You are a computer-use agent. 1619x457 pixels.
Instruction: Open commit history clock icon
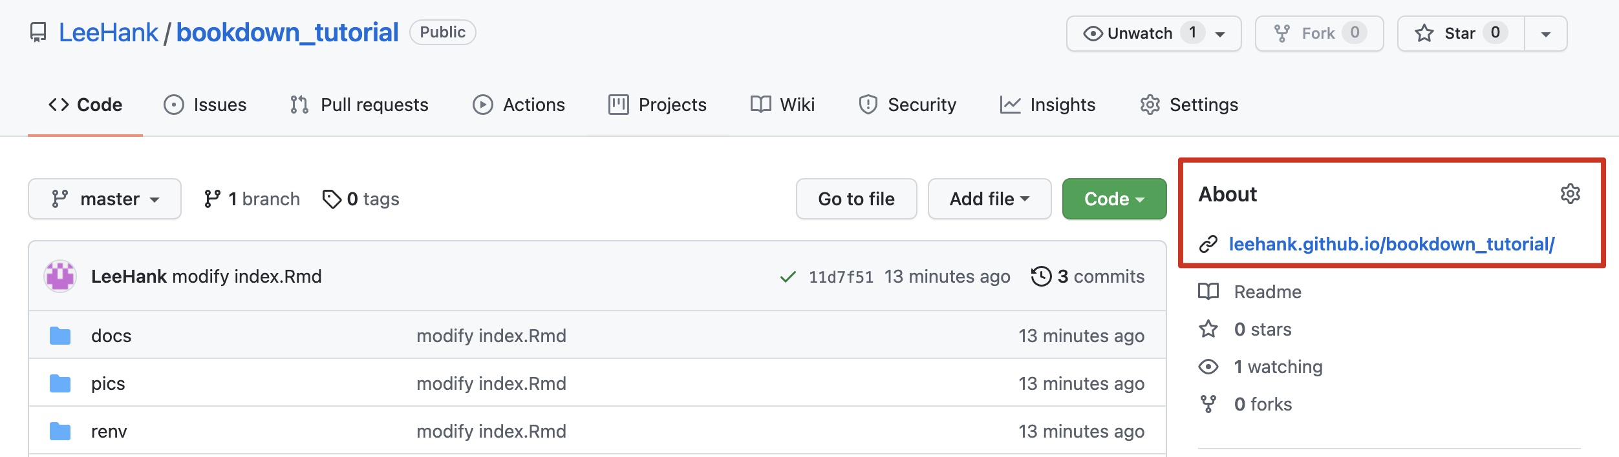coord(1041,276)
